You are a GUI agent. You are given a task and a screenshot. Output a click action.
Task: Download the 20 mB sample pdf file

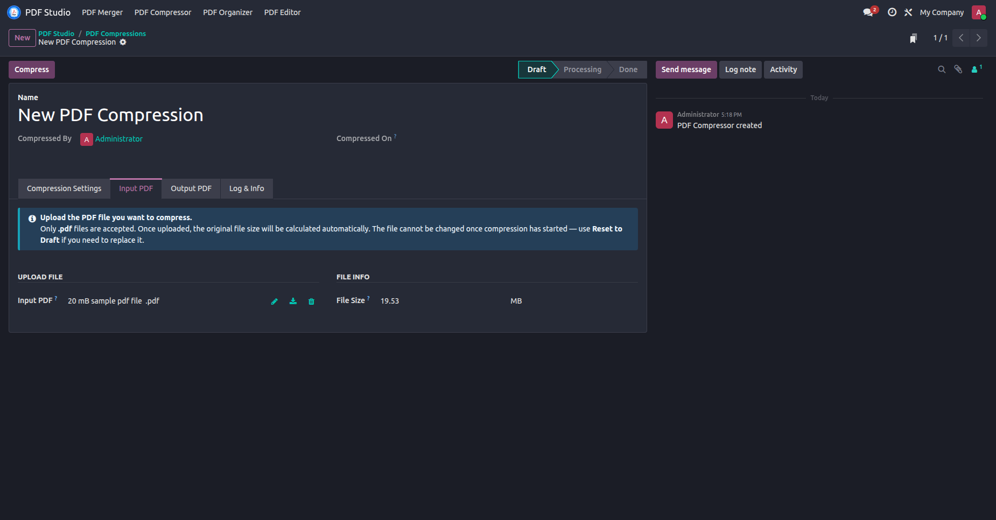point(293,301)
